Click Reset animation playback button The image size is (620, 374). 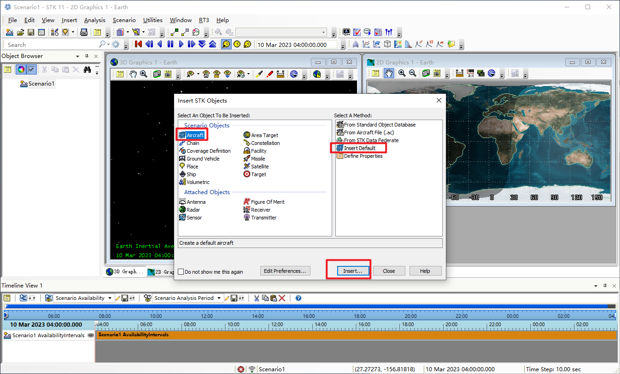click(x=139, y=44)
